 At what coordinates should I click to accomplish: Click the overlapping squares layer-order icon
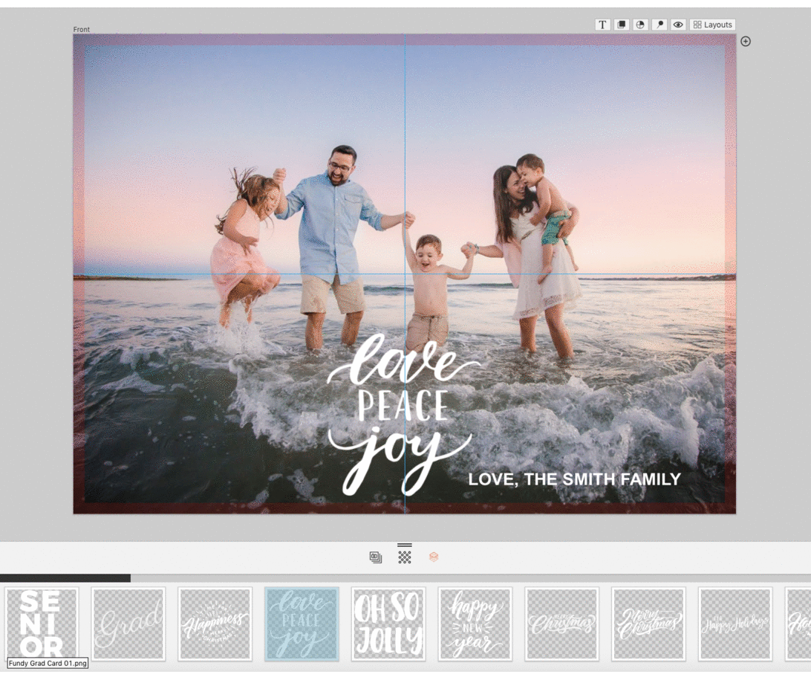point(622,25)
